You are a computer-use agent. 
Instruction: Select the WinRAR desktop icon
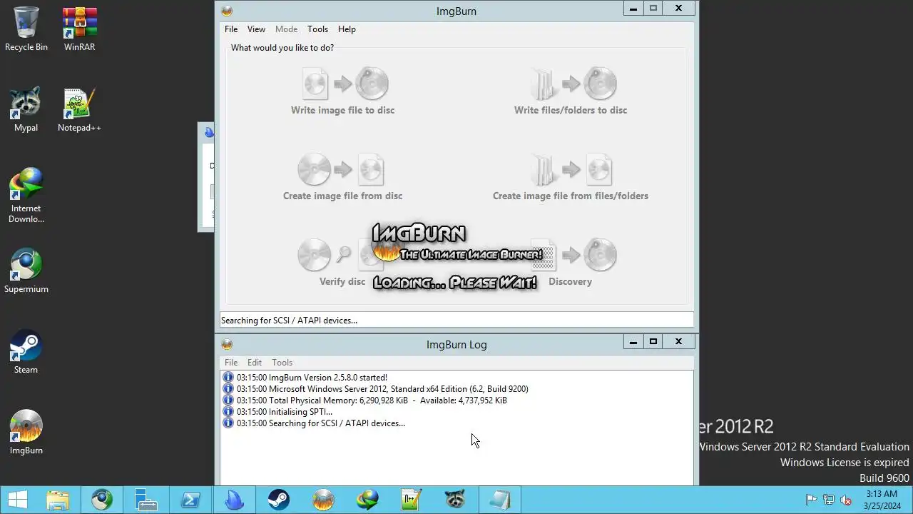pos(79,29)
